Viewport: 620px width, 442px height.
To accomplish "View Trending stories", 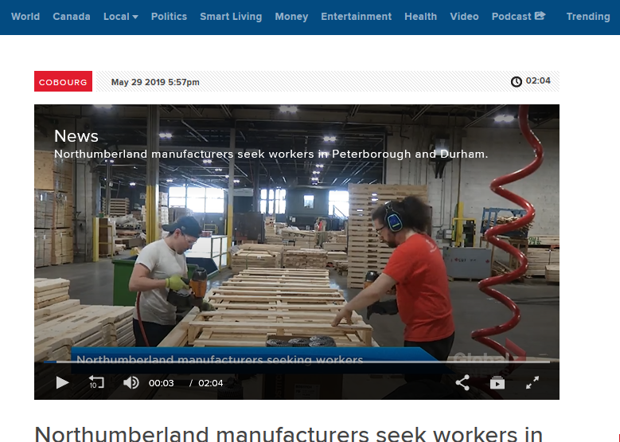I will click(x=588, y=17).
